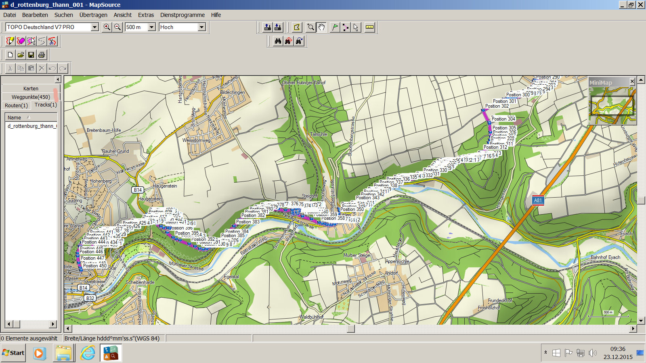
Task: Open the Hoch detail level dropdown
Action: (x=202, y=27)
